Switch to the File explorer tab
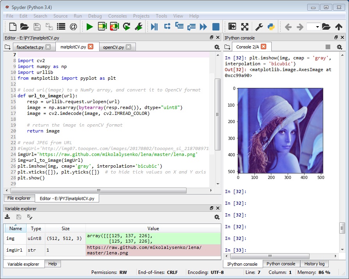This screenshot has height=279, width=349. [19, 198]
